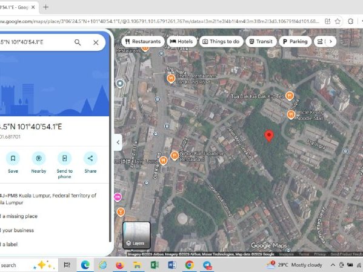
Task: Open Microsoft Edge from the taskbar
Action: click(85, 265)
